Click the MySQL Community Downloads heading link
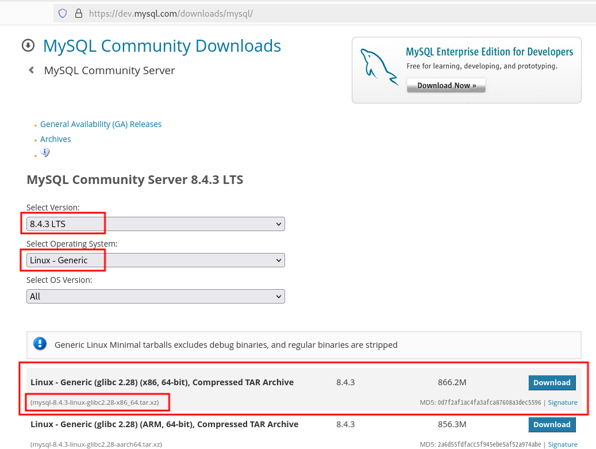Image resolution: width=596 pixels, height=449 pixels. tap(162, 45)
